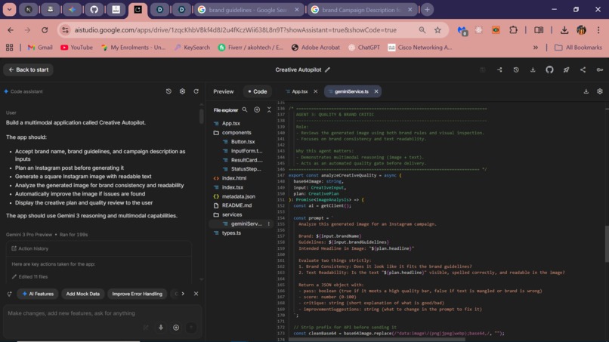Open the InputForm file
Image resolution: width=609 pixels, height=342 pixels.
246,151
